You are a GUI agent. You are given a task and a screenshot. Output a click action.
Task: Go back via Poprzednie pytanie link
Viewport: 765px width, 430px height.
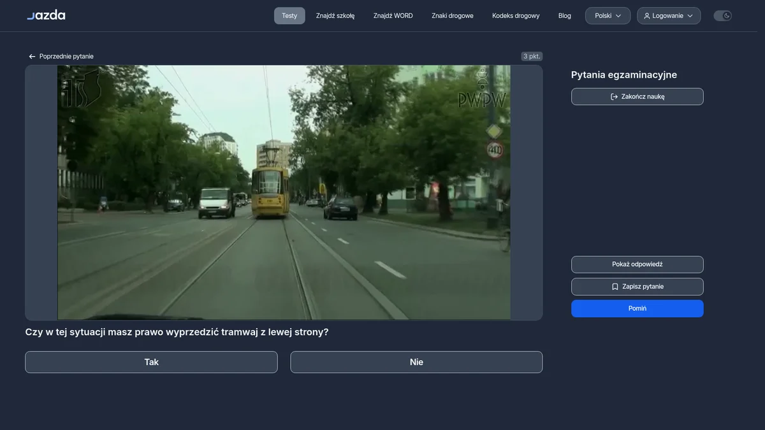(x=61, y=56)
